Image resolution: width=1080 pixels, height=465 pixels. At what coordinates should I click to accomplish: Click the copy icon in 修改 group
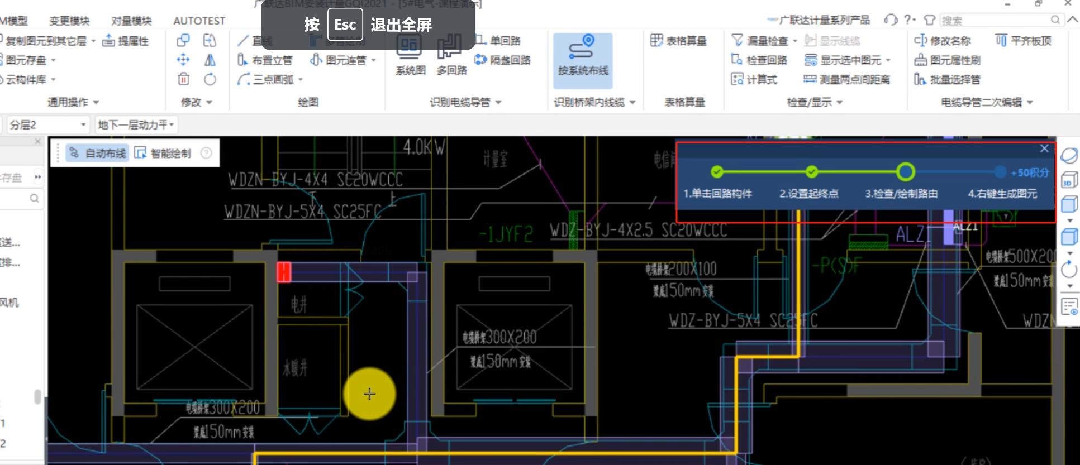[183, 40]
